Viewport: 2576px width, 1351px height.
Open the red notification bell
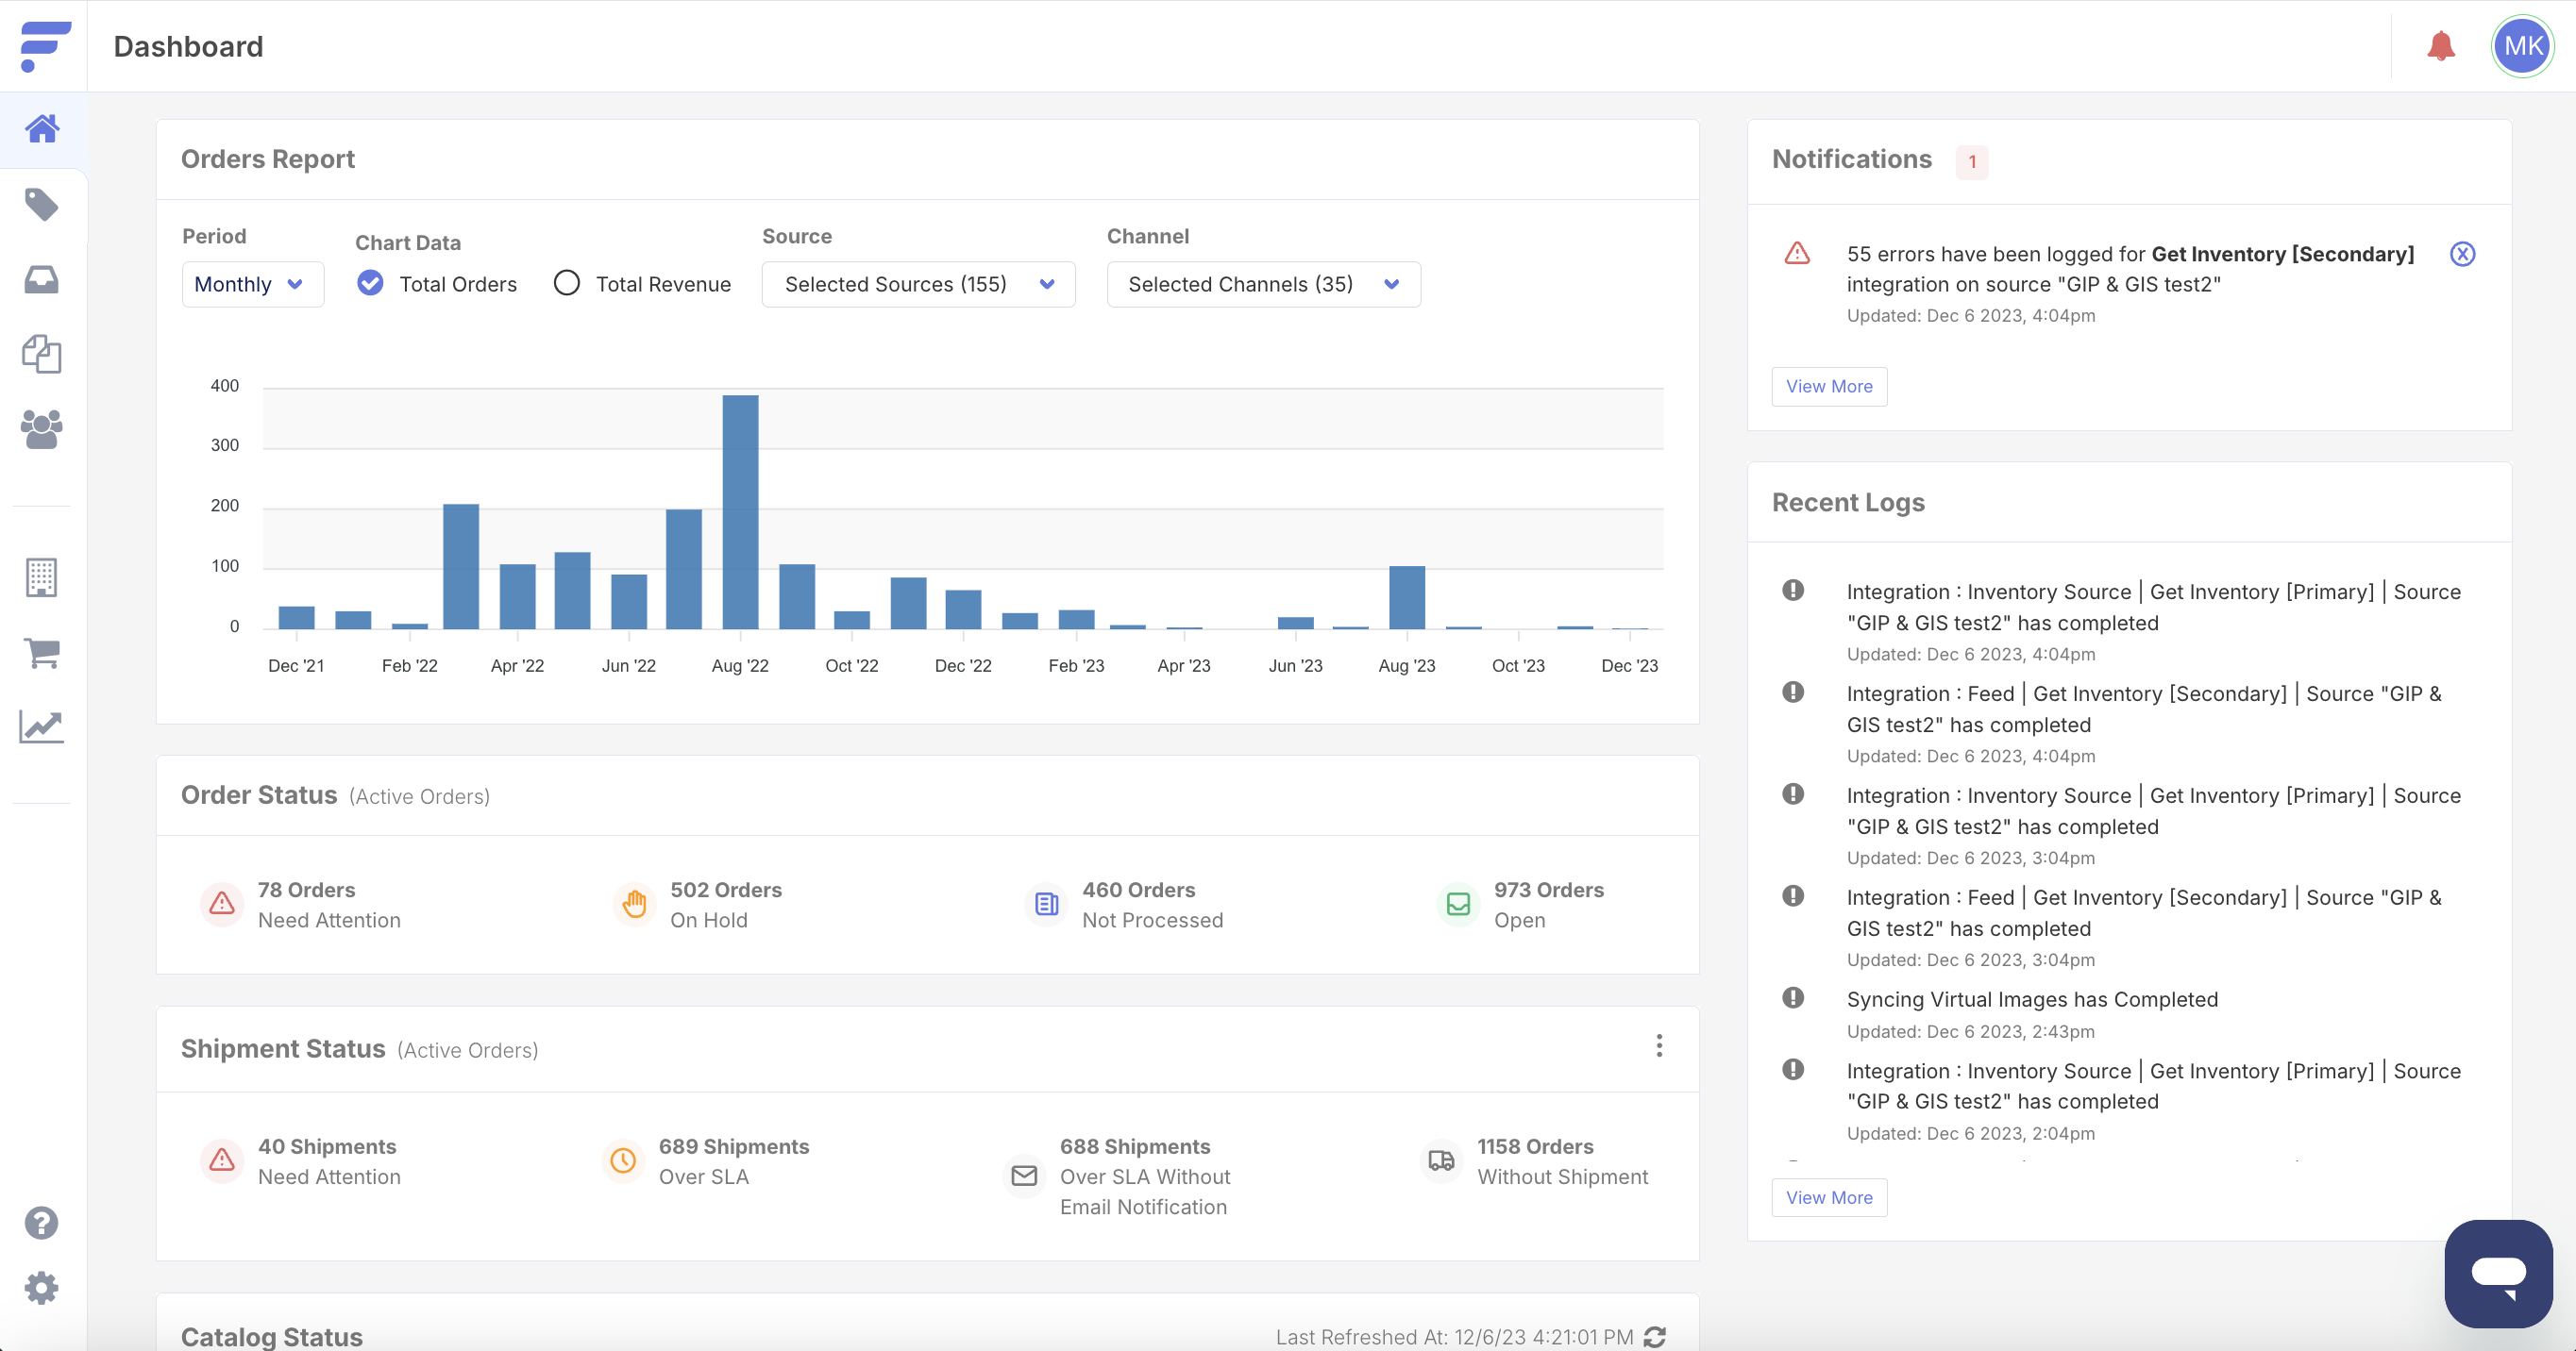2441,46
